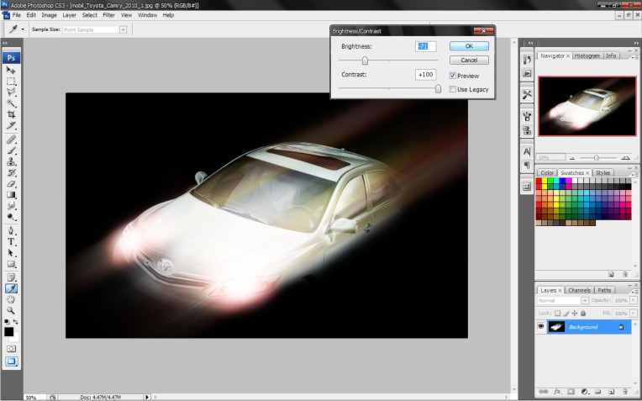Hide the Background layer with eye icon
642x401 pixels.
541,326
